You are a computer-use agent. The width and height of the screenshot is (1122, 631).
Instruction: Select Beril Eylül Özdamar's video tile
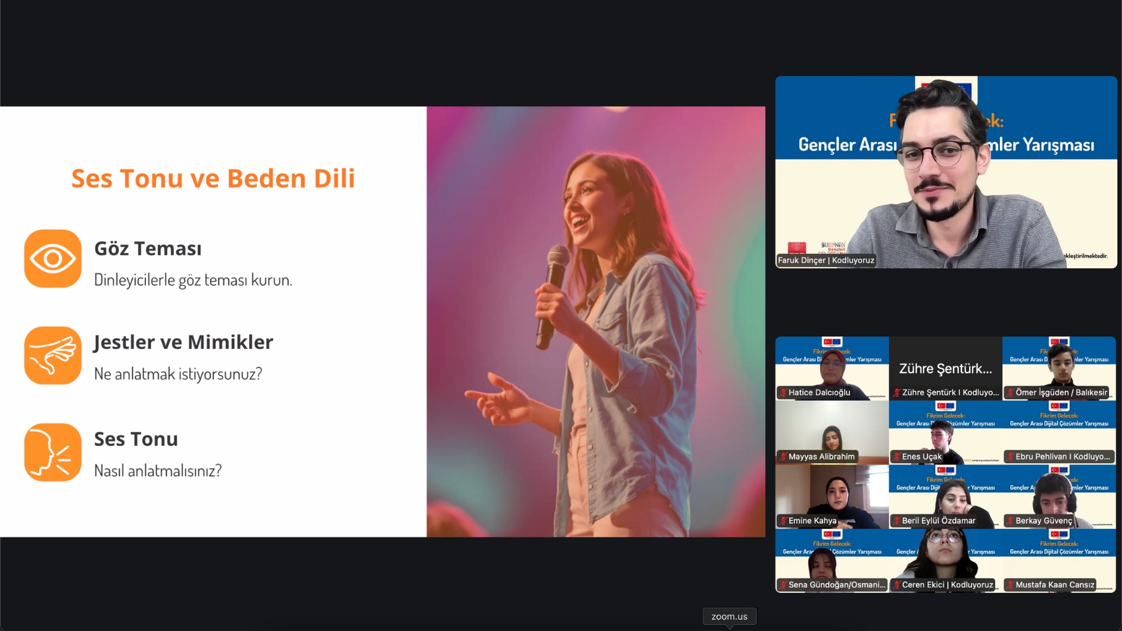coord(945,494)
